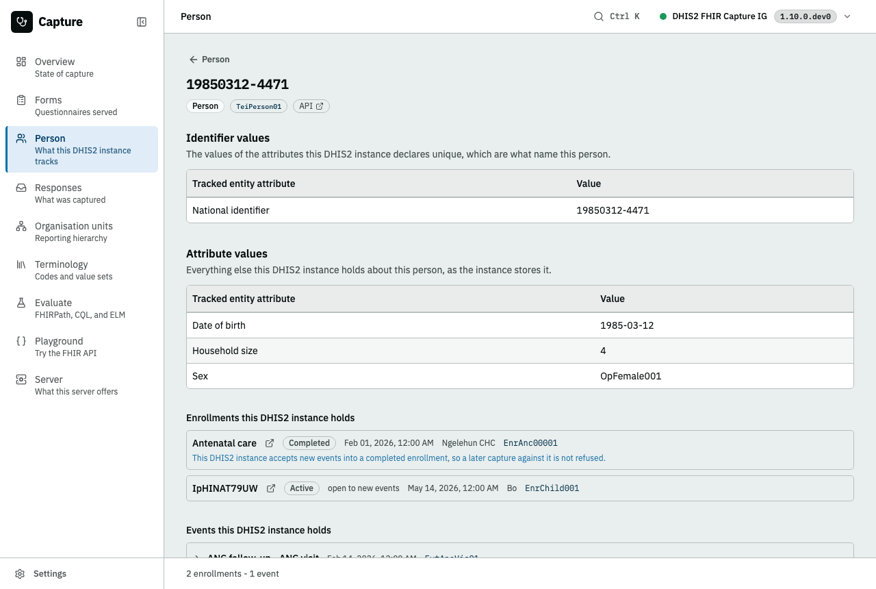Go to Forms questionnaires section
876x589 pixels.
tap(81, 105)
